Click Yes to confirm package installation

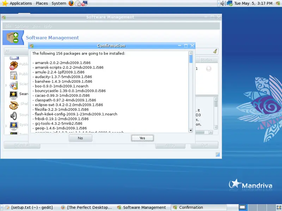tap(142, 138)
